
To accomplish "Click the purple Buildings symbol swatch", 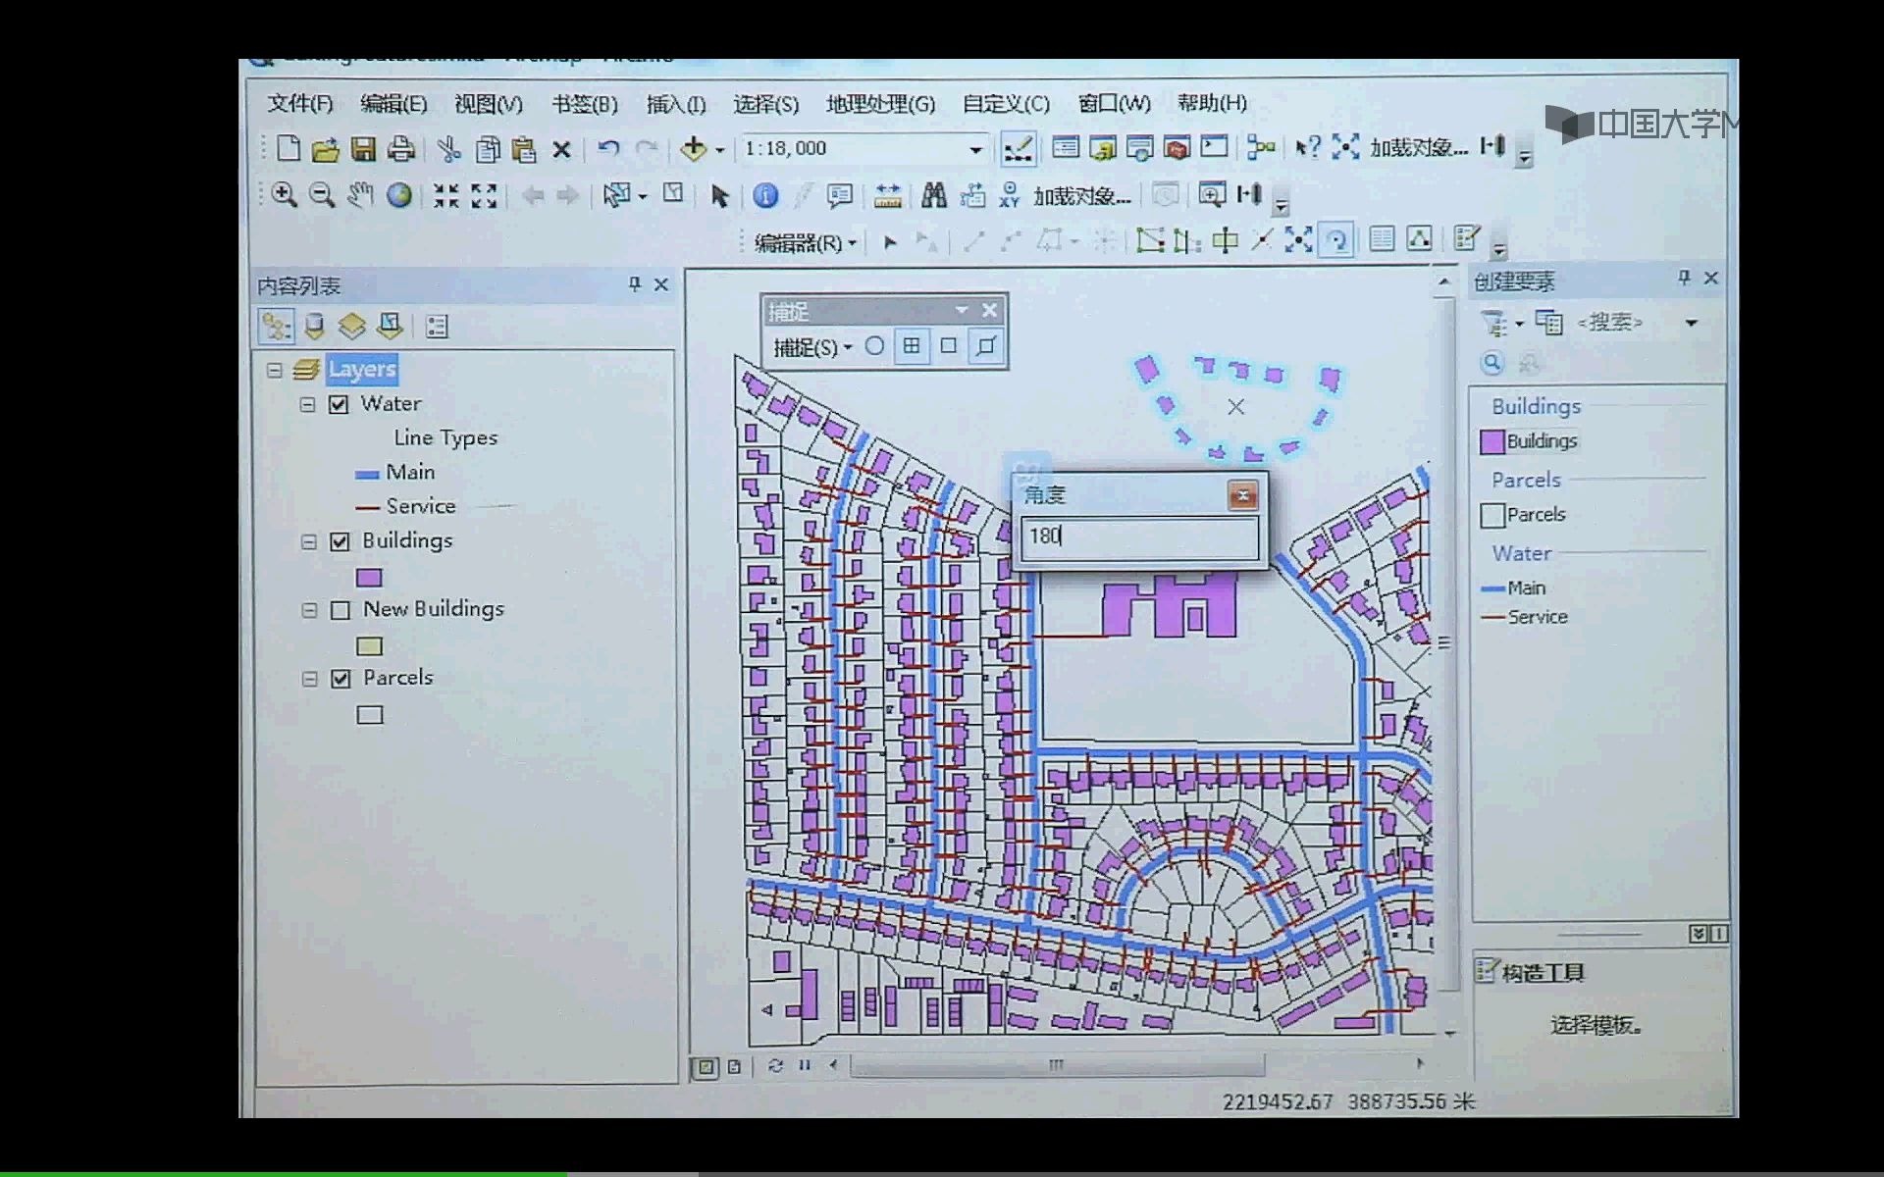I will (369, 578).
